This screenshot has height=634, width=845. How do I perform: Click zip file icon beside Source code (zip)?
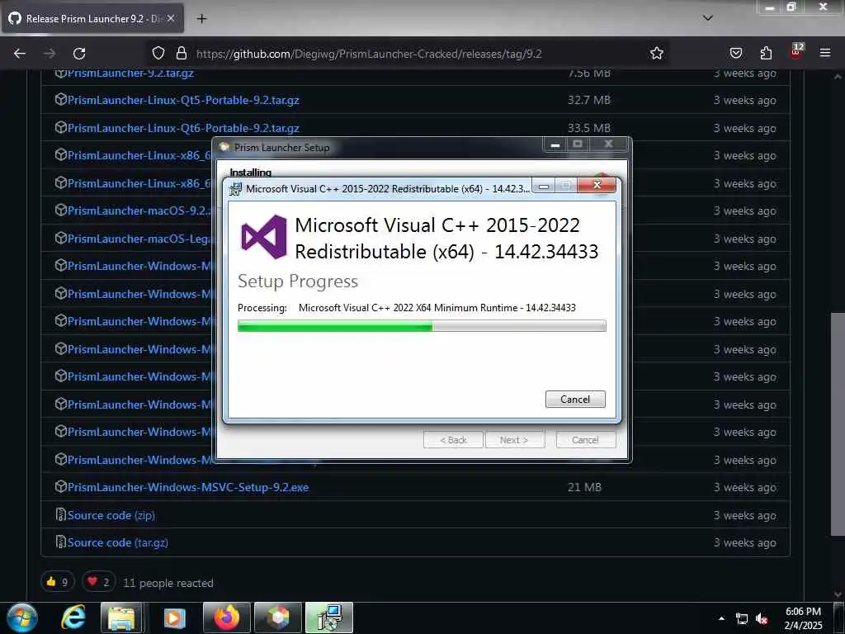coord(61,515)
